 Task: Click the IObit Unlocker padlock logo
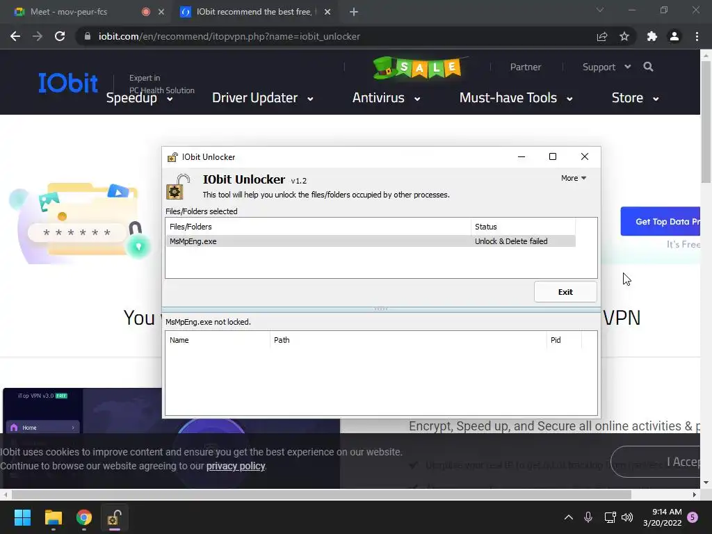click(177, 186)
